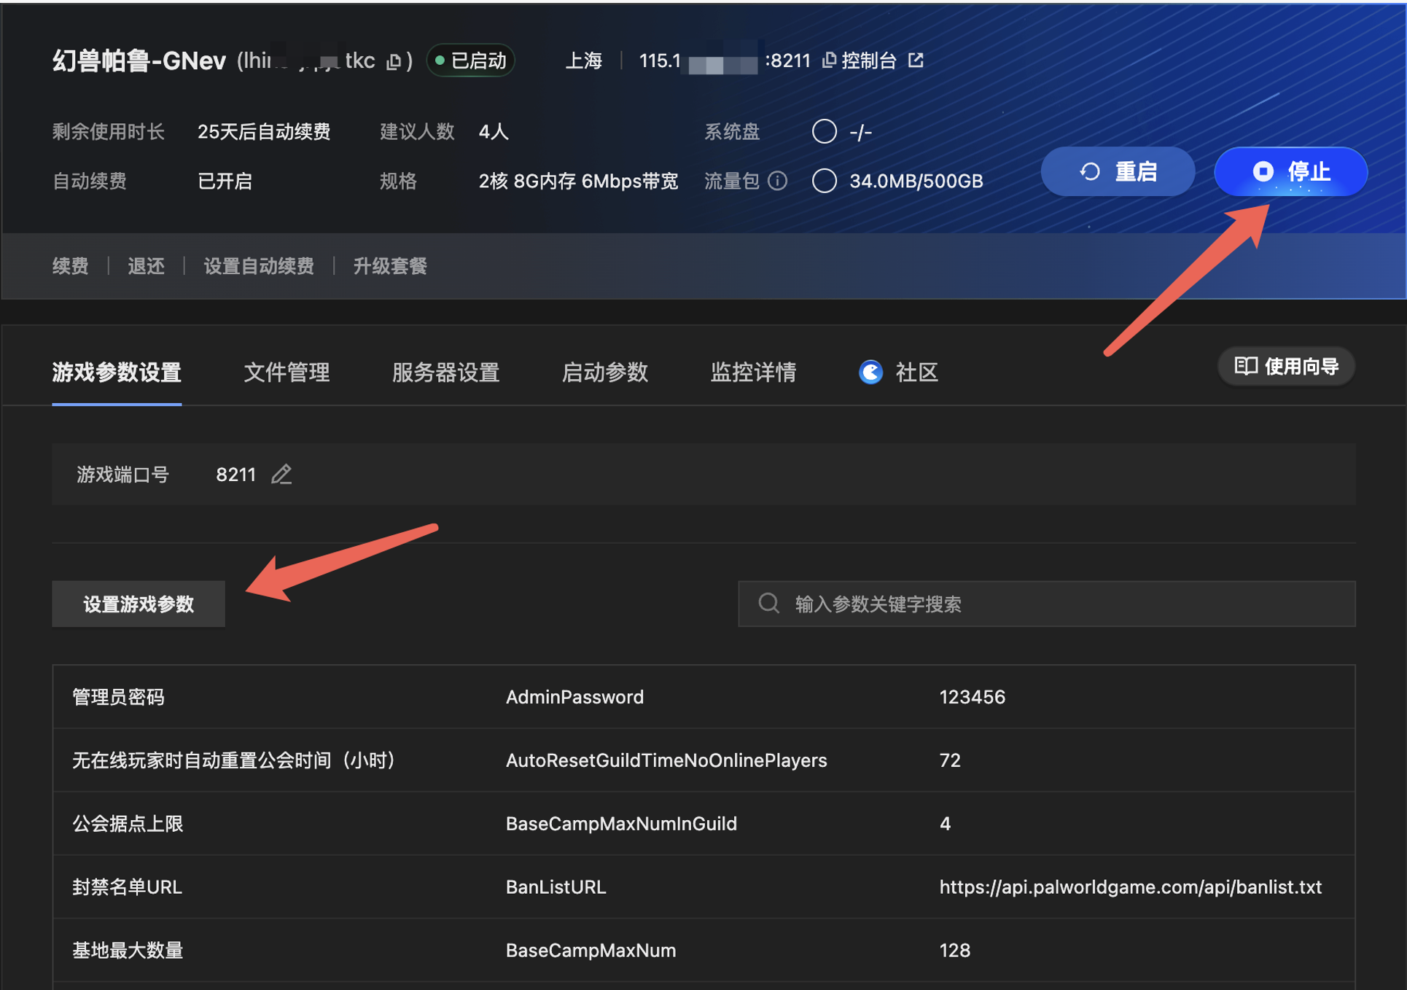Switch to the 文件管理 tab
The width and height of the screenshot is (1407, 990).
287,373
